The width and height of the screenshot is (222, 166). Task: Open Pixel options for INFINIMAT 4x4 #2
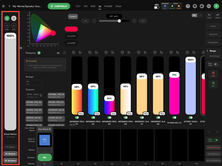pyautogui.click(x=162, y=113)
